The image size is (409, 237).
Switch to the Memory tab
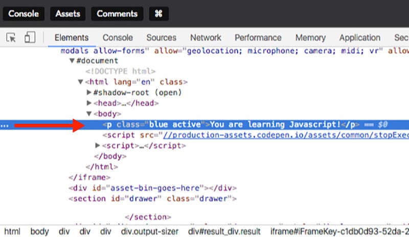[310, 38]
